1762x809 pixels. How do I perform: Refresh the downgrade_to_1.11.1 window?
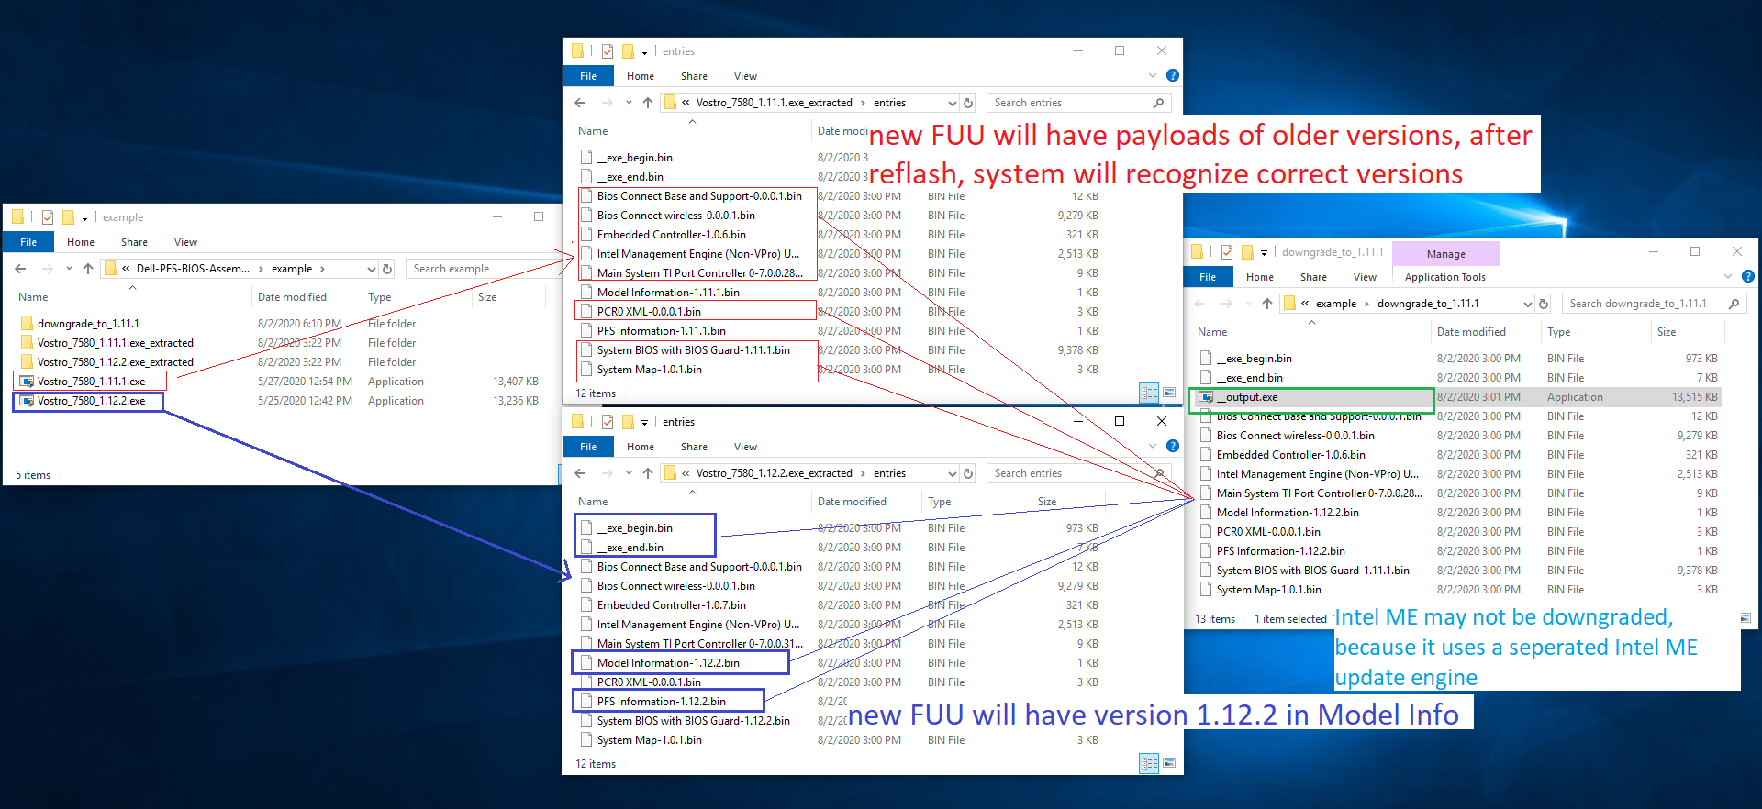click(x=1544, y=304)
